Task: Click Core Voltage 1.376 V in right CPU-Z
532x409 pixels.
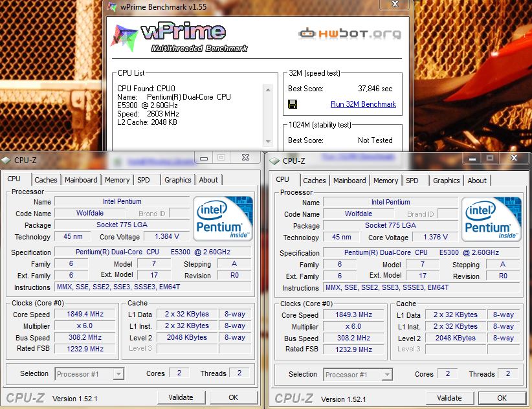Action: pyautogui.click(x=436, y=237)
